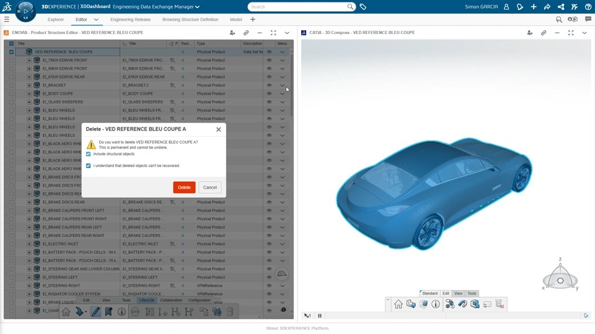This screenshot has height=334, width=595.
Task: Expand the EI_BODY COUPE tree node
Action: pos(29,93)
